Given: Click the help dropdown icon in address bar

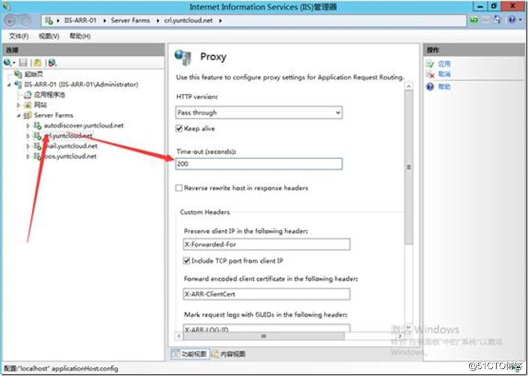Looking at the screenshot, I should tap(513, 20).
